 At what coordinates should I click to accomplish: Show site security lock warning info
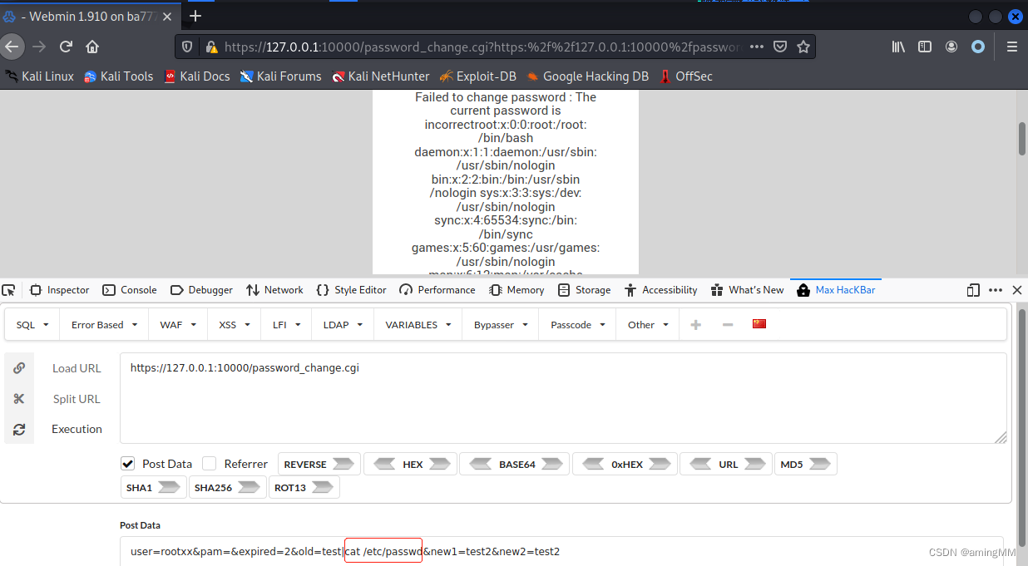pyautogui.click(x=211, y=47)
